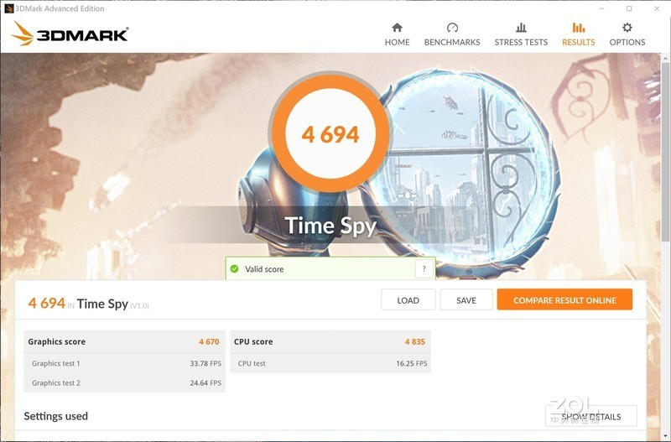This screenshot has height=442, width=671.
Task: Maximize the 3DMark window
Action: tap(629, 8)
